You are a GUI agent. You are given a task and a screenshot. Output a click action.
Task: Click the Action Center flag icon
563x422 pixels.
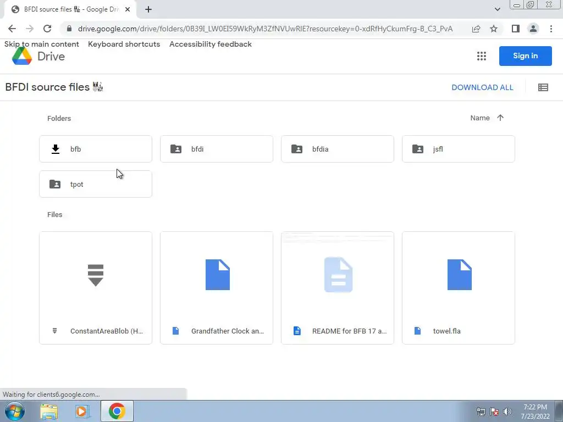pos(494,412)
